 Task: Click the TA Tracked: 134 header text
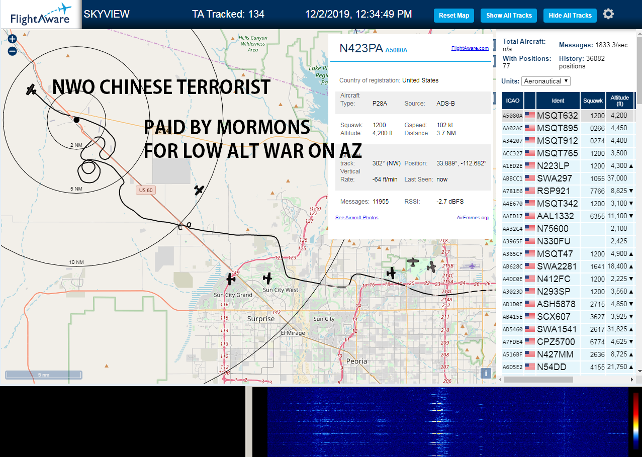pos(228,14)
